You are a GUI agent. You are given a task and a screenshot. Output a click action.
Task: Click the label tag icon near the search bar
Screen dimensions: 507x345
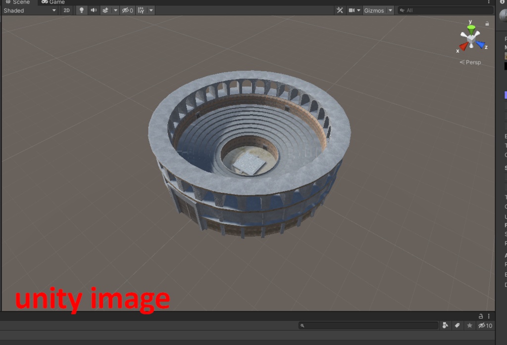tap(457, 325)
